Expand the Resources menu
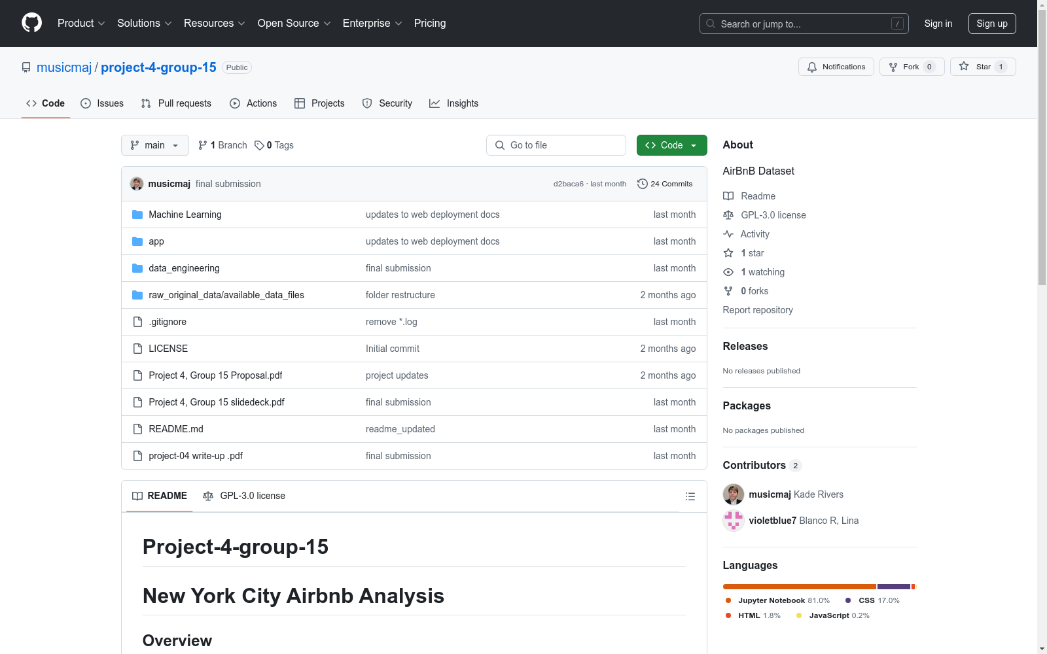Viewport: 1047px width, 654px height. pyautogui.click(x=215, y=24)
